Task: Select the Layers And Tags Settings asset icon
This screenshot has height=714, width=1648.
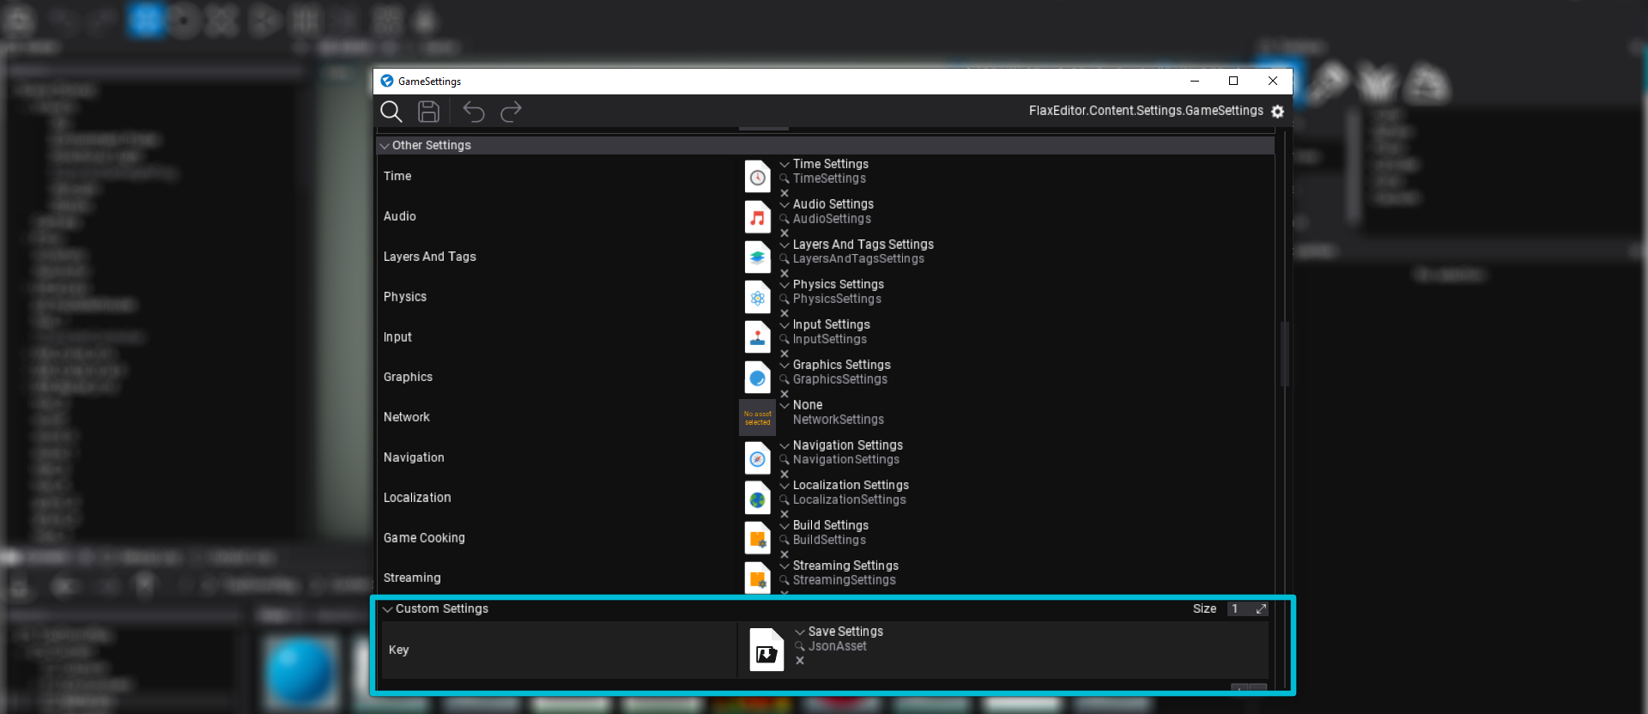Action: tap(758, 257)
